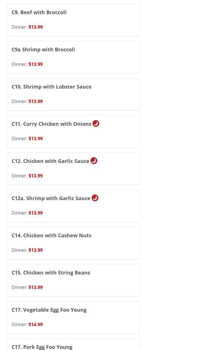Screen dimensions: 222x350
Task: Click the dinner price under Shrimp with Lobster Sauce
Action: click(x=36, y=101)
